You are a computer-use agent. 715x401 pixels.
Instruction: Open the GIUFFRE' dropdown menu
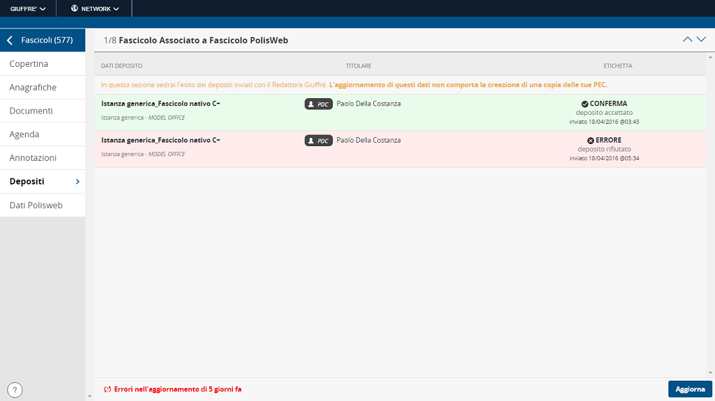tap(28, 8)
